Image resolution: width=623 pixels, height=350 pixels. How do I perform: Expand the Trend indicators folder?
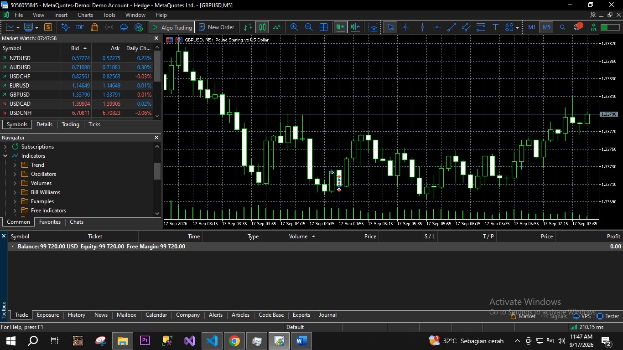15,165
